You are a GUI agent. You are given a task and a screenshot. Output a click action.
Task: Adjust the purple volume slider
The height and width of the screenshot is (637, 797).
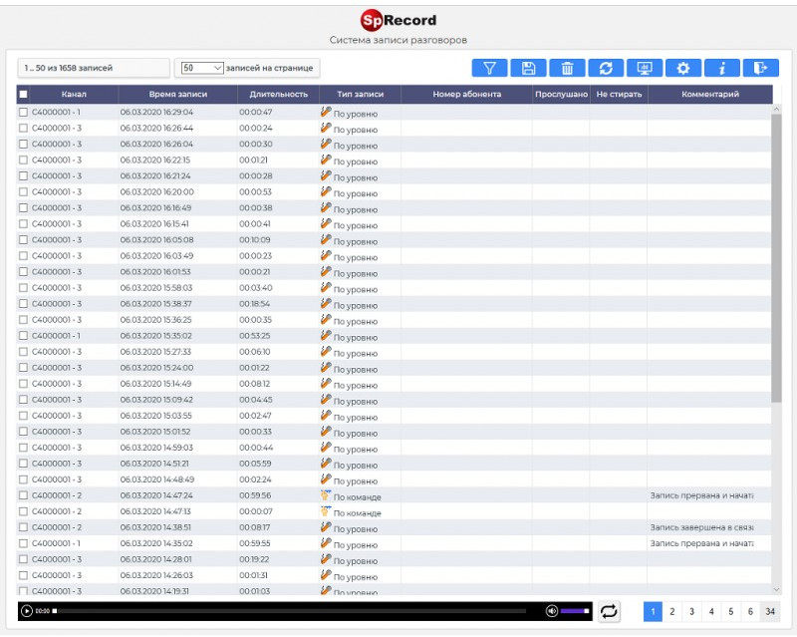click(574, 611)
